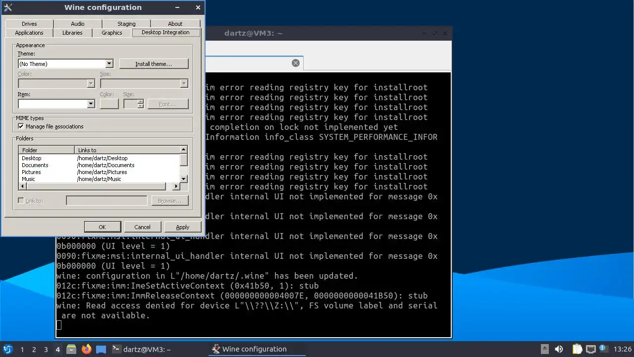Click Folders list scroll-down arrow
The height and width of the screenshot is (357, 634).
tap(184, 179)
